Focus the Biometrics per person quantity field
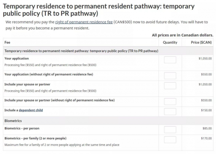This screenshot has height=154, width=216. tap(170, 130)
